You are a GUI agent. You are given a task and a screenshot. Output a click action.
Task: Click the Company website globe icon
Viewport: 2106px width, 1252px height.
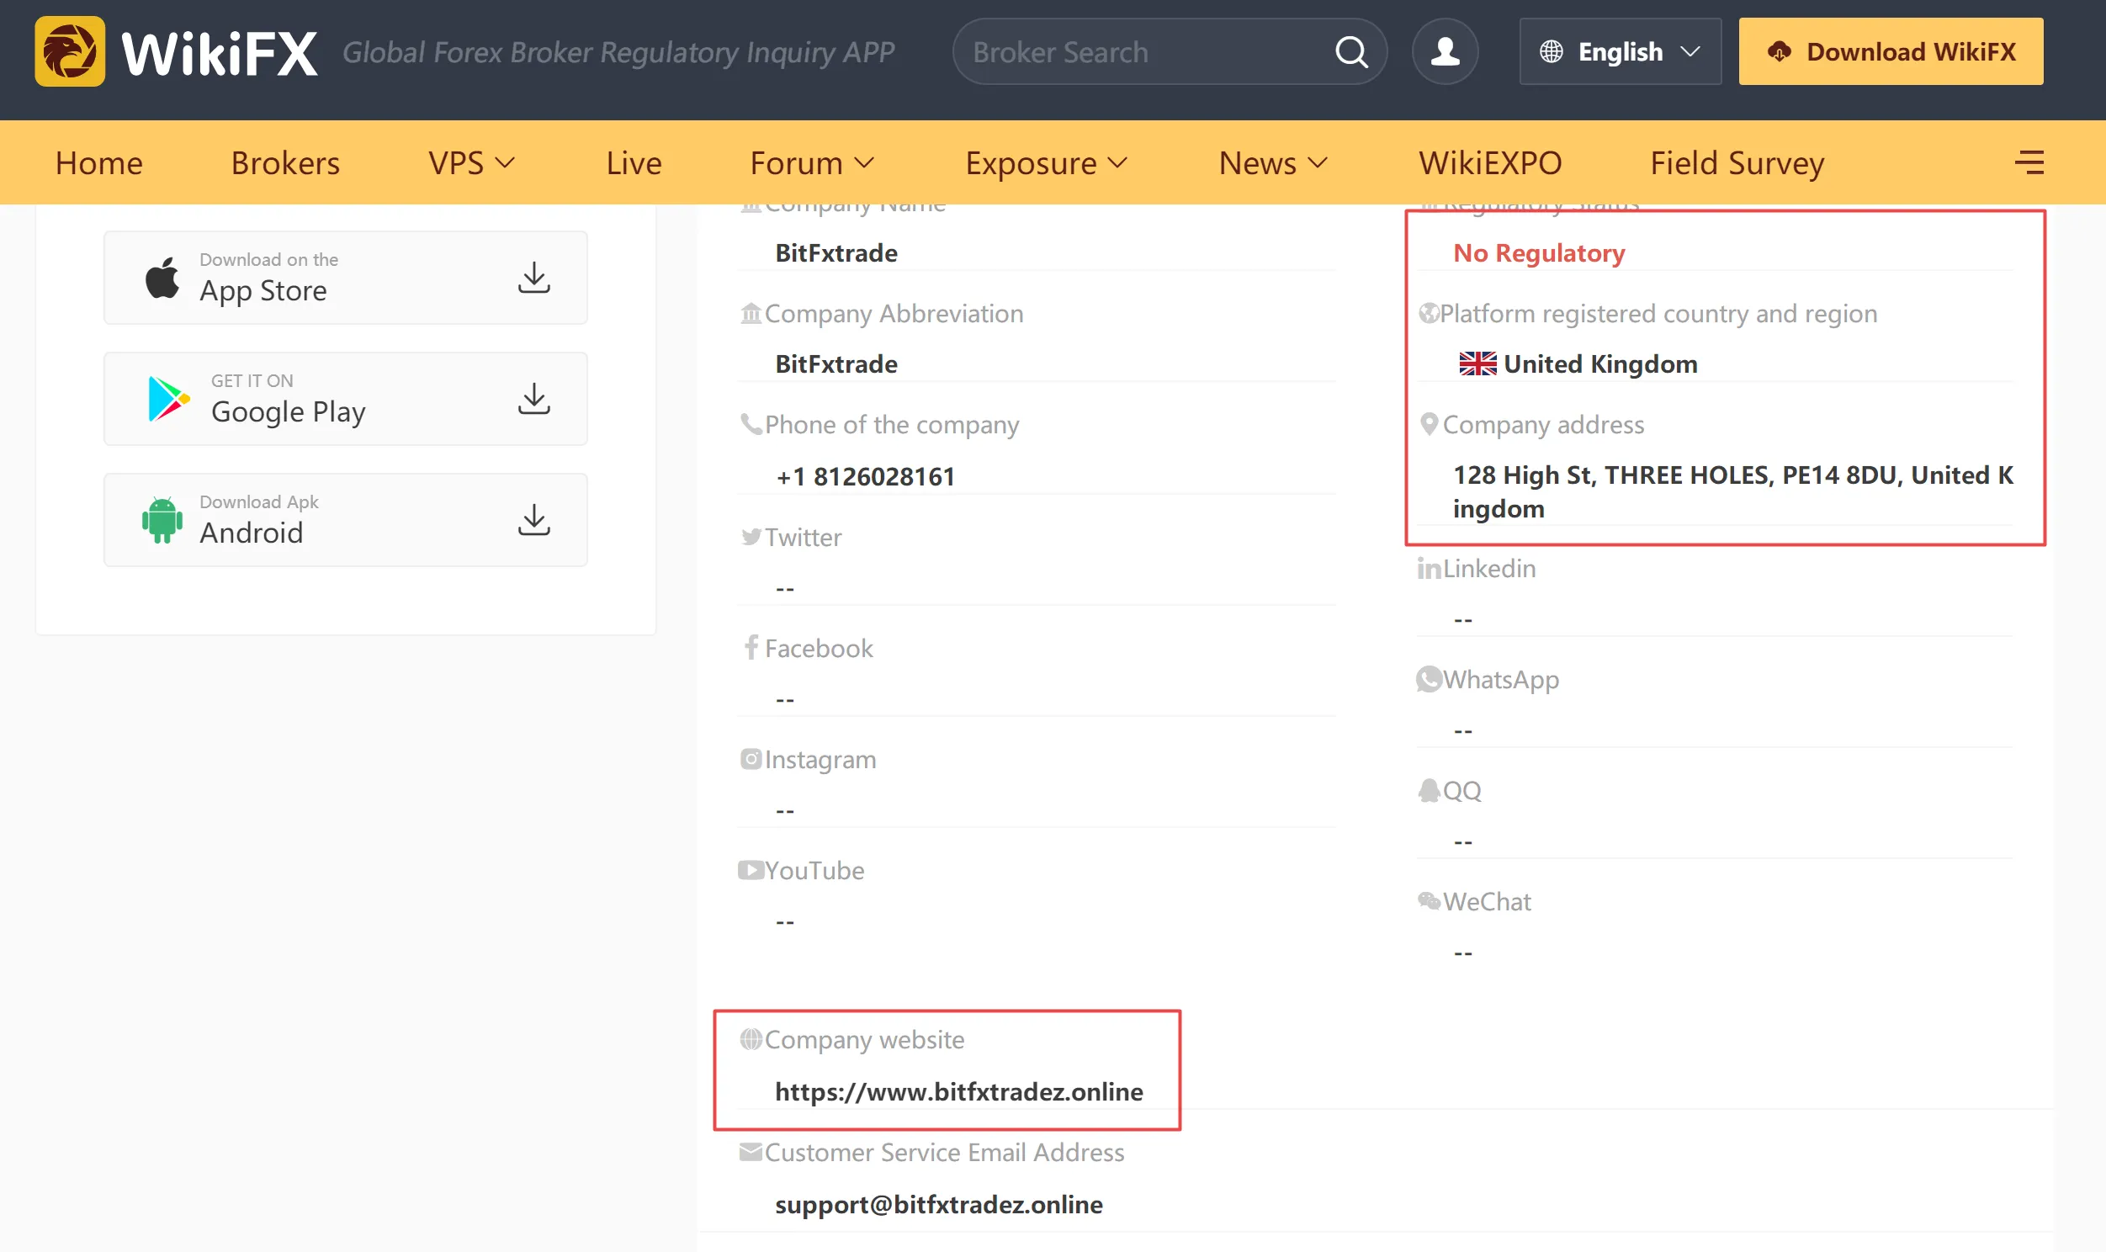point(751,1039)
